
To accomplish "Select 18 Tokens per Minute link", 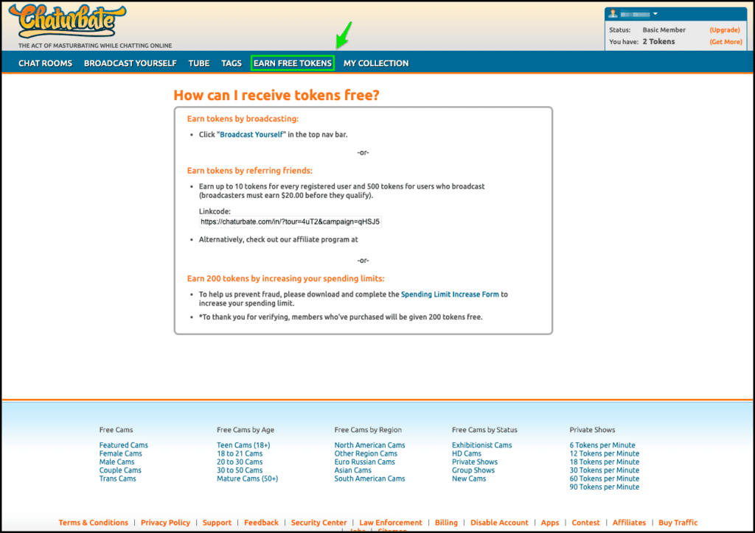I will [605, 462].
